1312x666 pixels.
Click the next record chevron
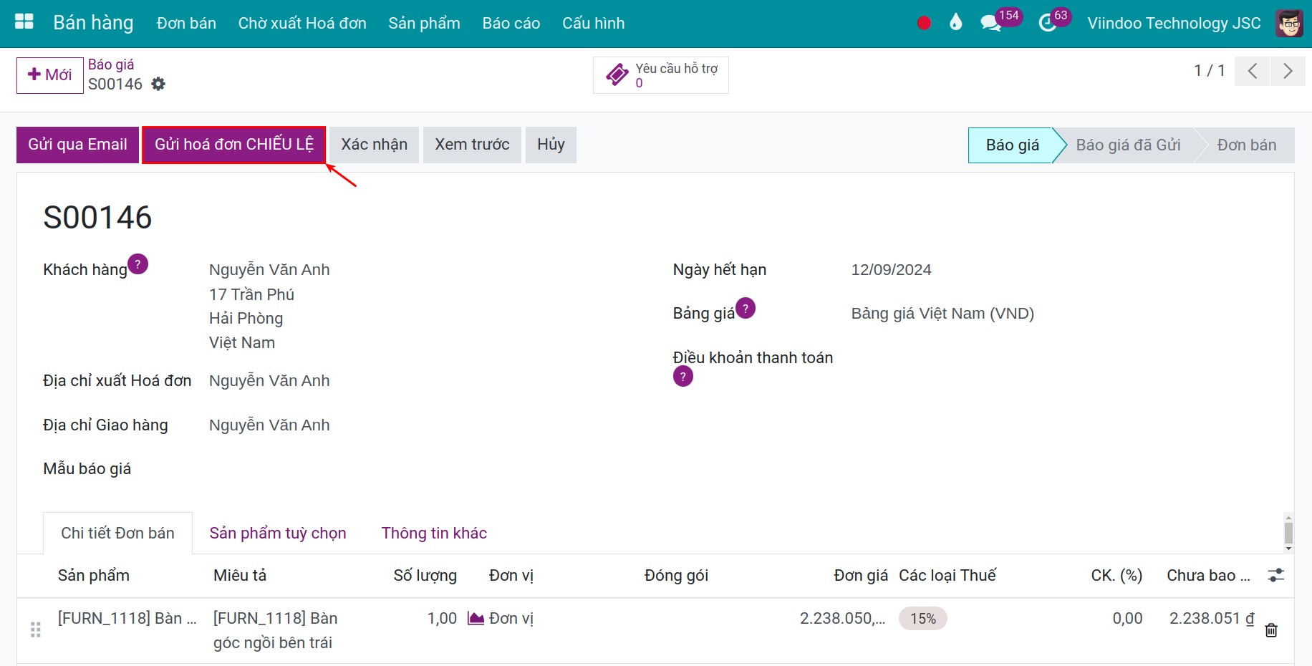click(1288, 71)
